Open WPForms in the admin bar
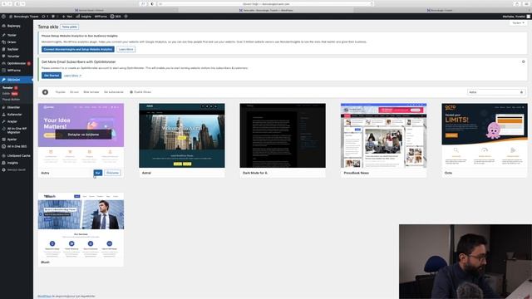 (101, 17)
